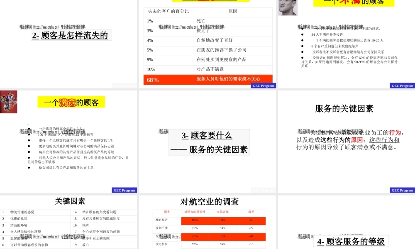
Task: Select the '6 个有严重问题但未发出抱怨声' bullet
Action: (x=335, y=46)
